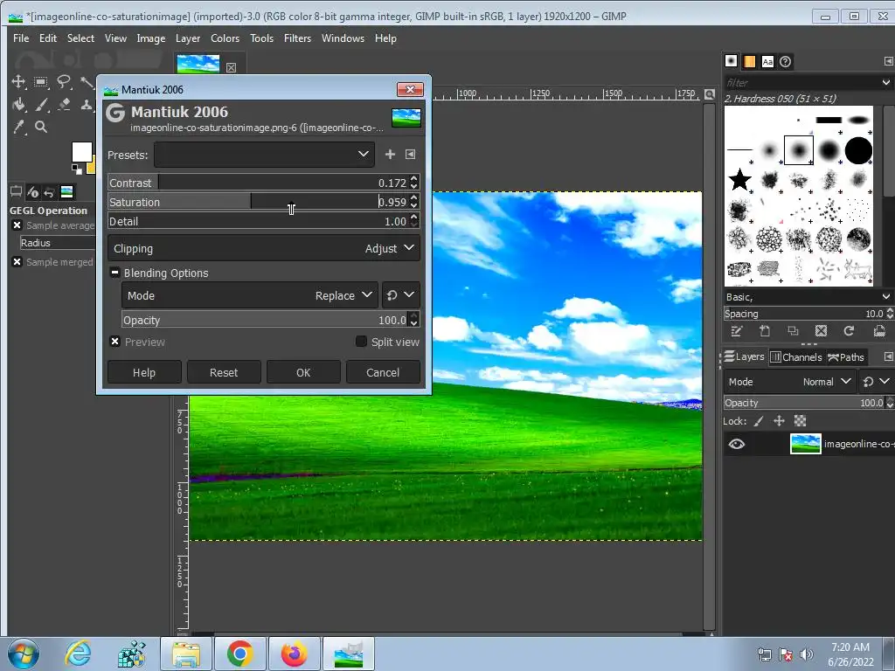The height and width of the screenshot is (671, 895).
Task: Open the Patterns tab icon
Action: tap(749, 61)
